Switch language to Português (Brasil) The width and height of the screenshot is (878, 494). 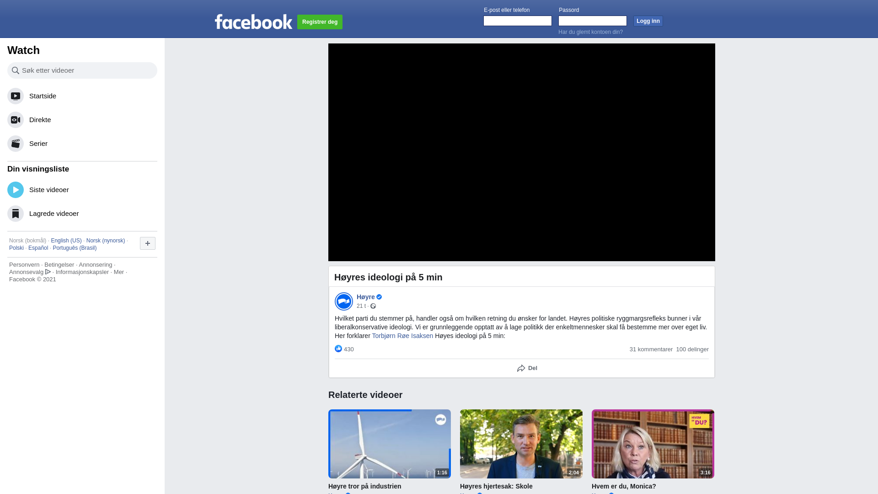pos(75,248)
